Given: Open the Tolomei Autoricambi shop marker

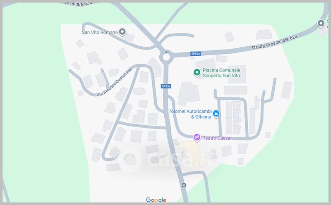Looking at the screenshot, I should (x=216, y=114).
